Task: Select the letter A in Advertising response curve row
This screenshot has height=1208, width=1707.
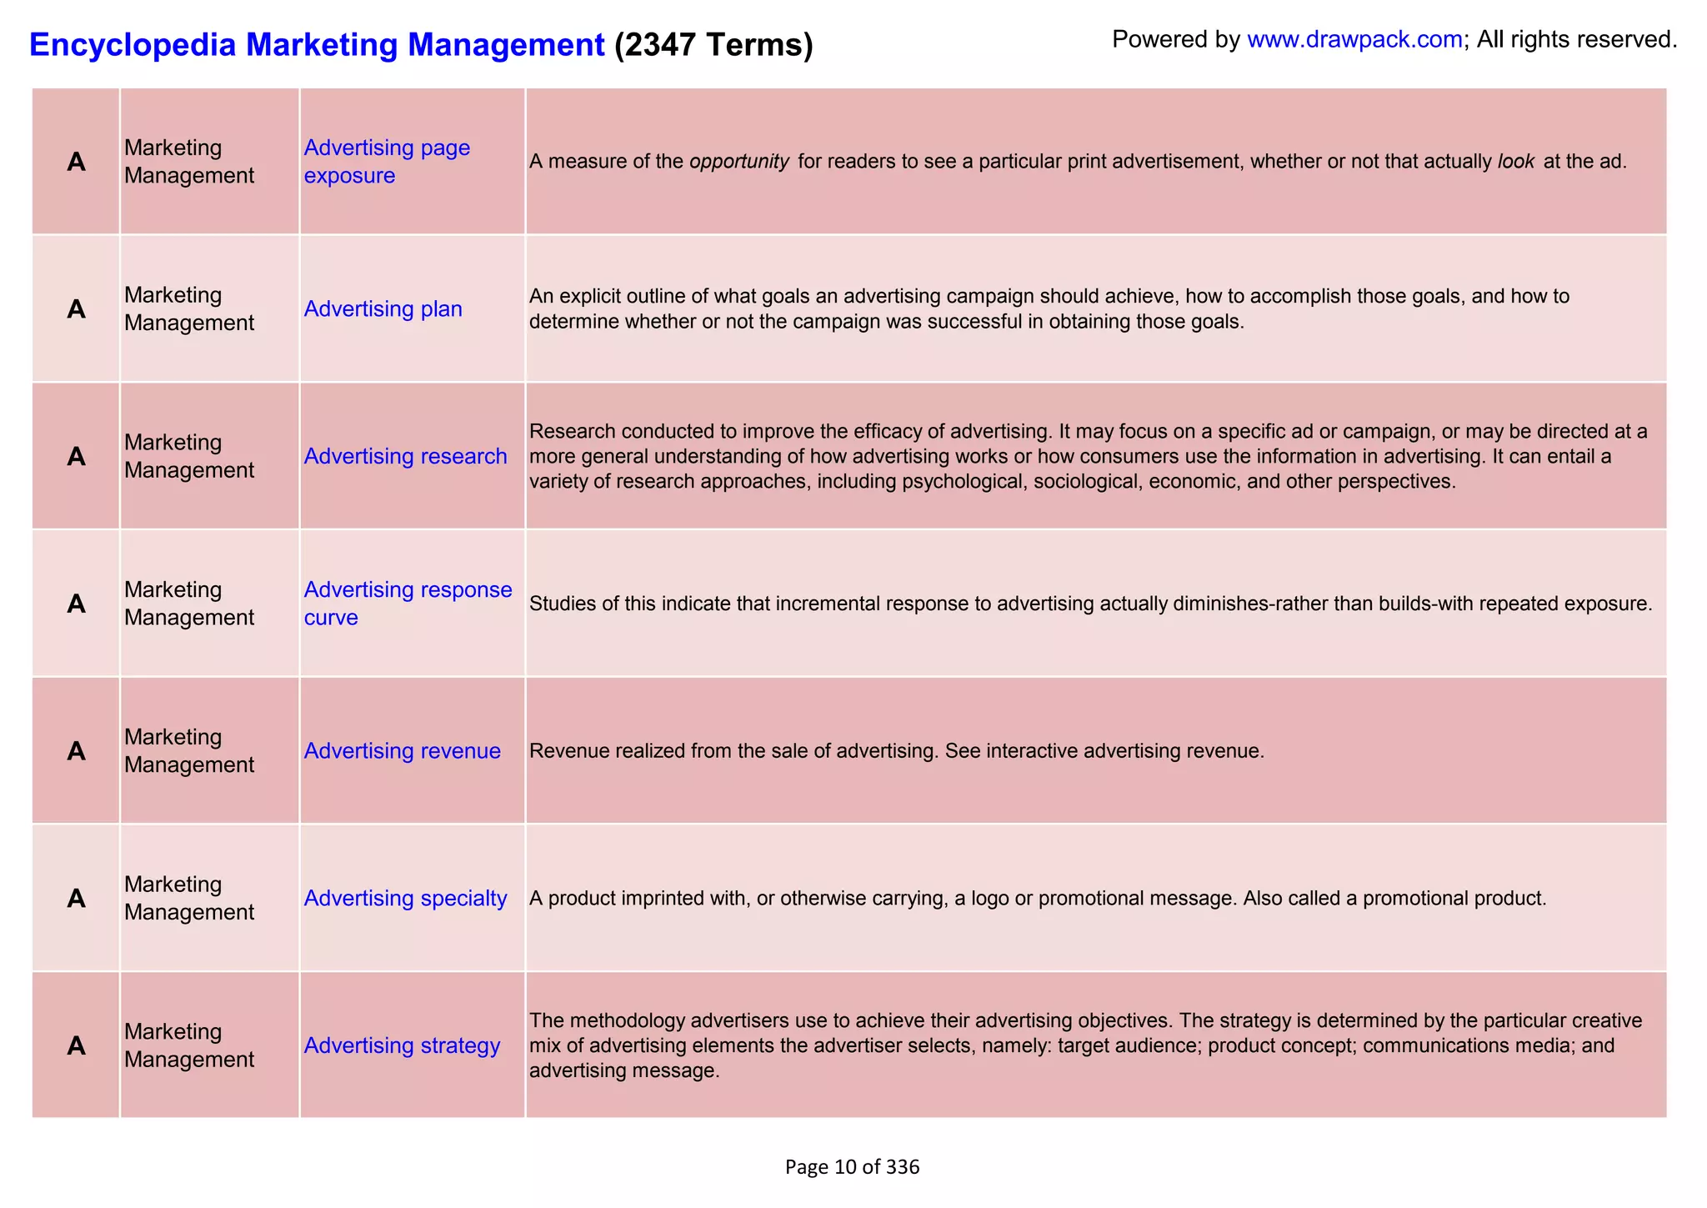Action: 76,604
